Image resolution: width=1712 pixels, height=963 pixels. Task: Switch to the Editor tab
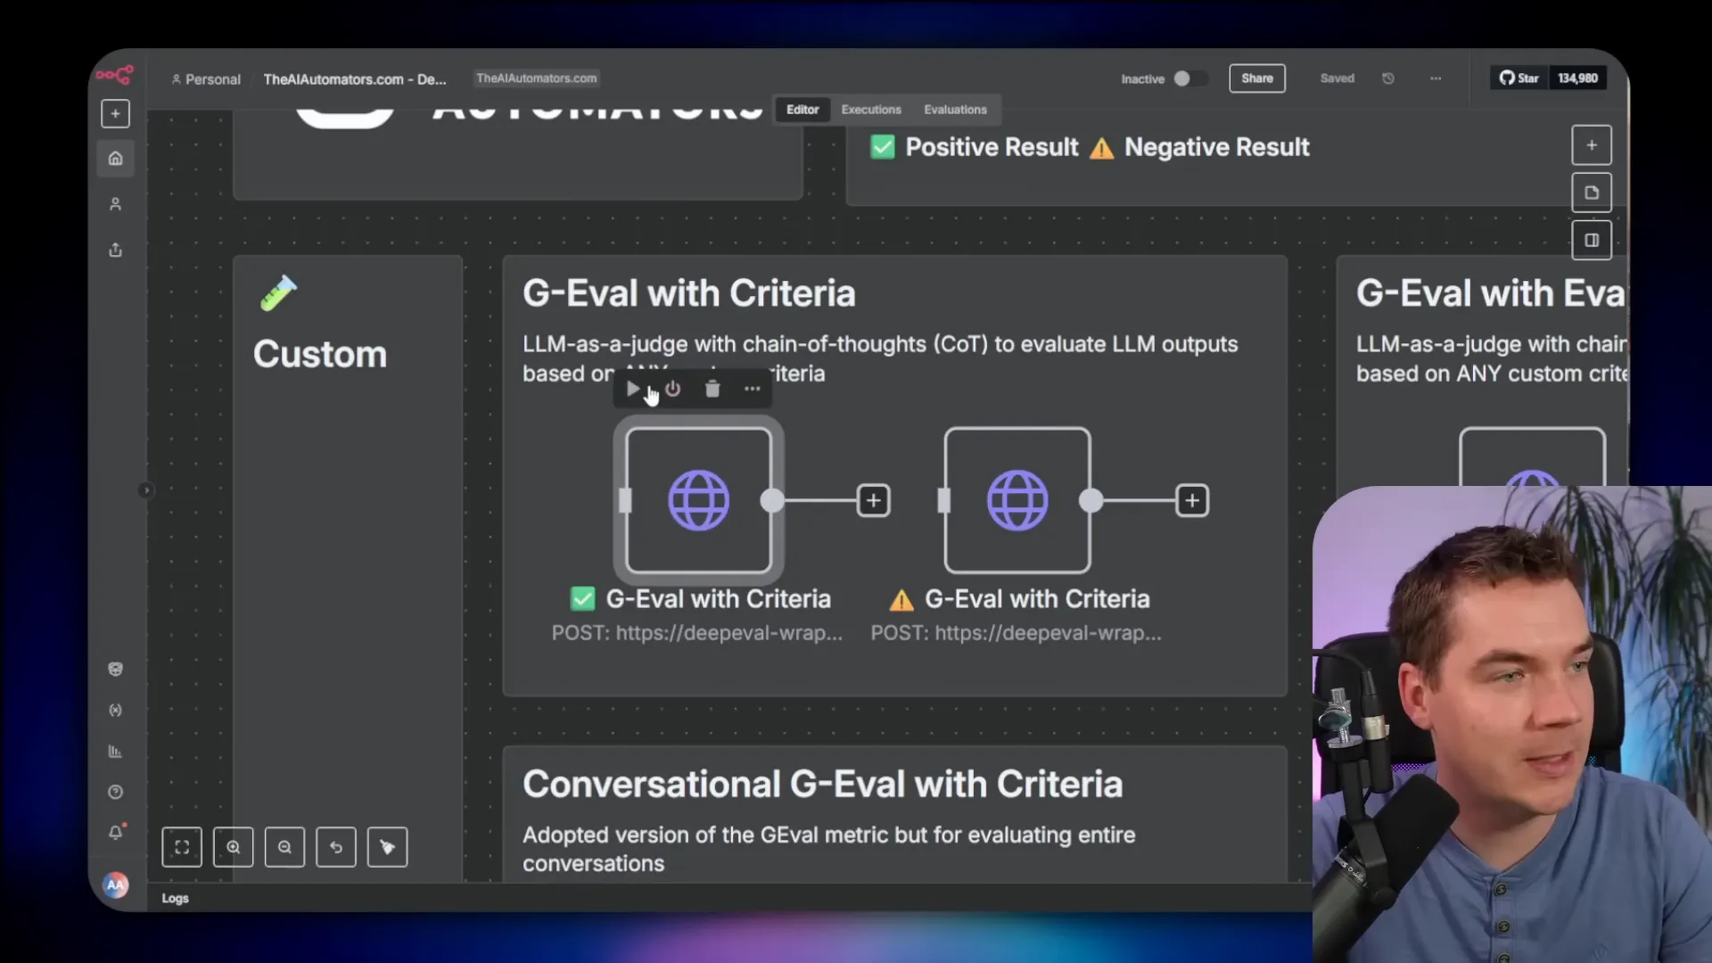pyautogui.click(x=802, y=110)
